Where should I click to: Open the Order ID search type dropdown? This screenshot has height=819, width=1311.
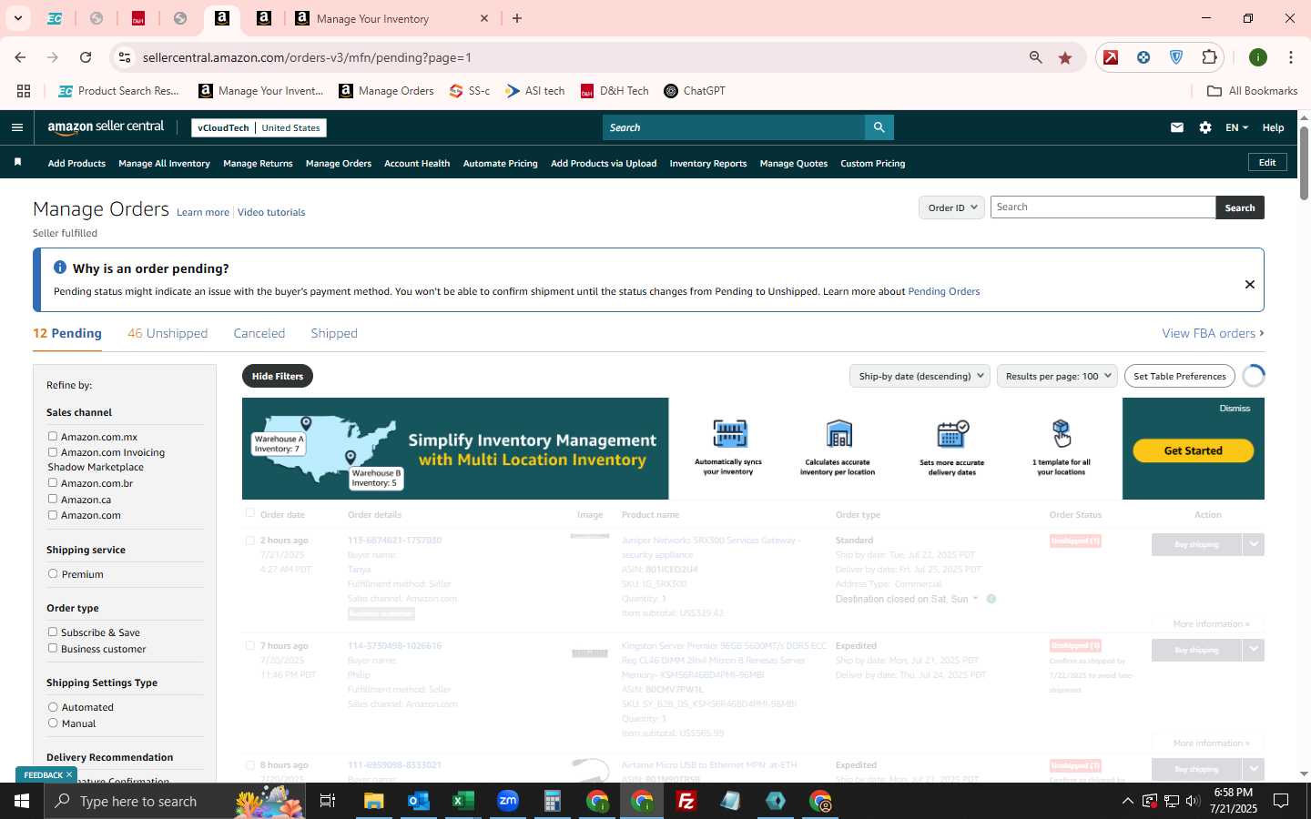[951, 207]
